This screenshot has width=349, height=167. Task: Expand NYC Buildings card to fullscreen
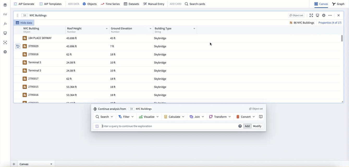click(x=311, y=15)
